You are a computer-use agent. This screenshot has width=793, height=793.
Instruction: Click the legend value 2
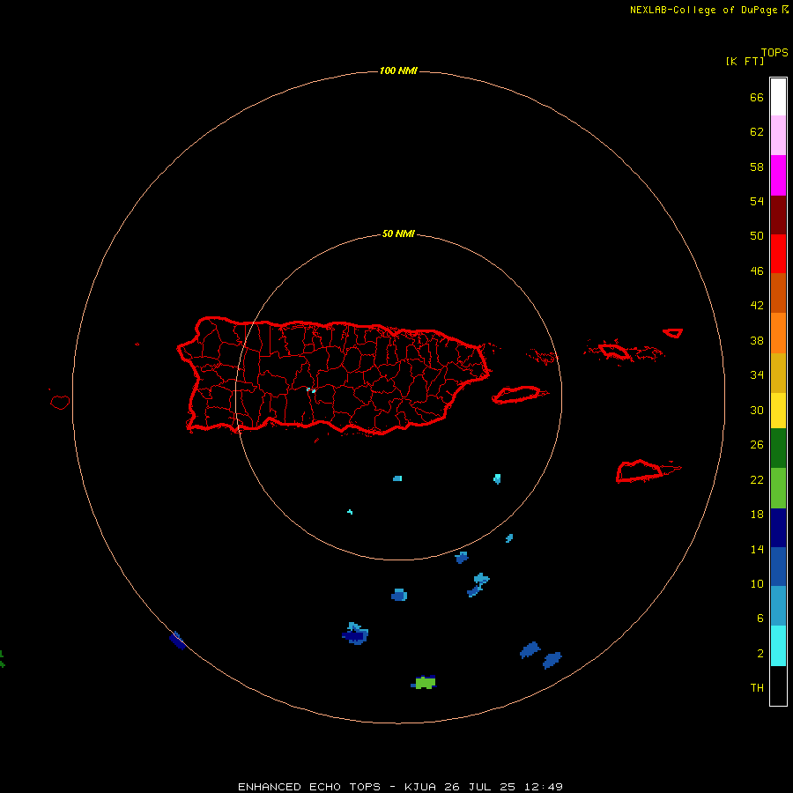click(760, 654)
